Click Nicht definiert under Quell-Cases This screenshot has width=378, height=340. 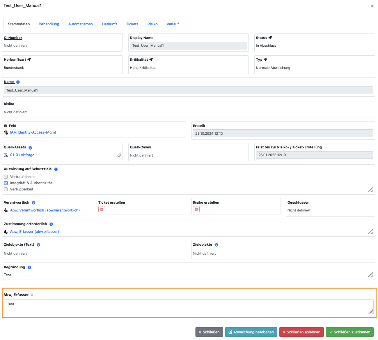click(x=141, y=156)
